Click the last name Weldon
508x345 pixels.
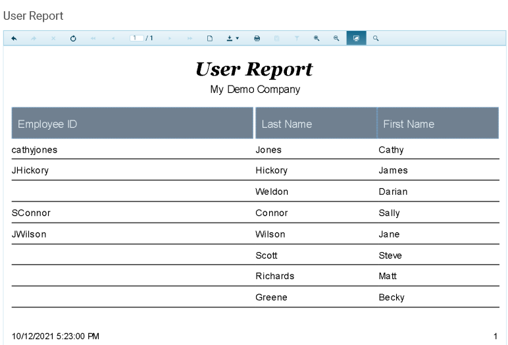pos(272,192)
